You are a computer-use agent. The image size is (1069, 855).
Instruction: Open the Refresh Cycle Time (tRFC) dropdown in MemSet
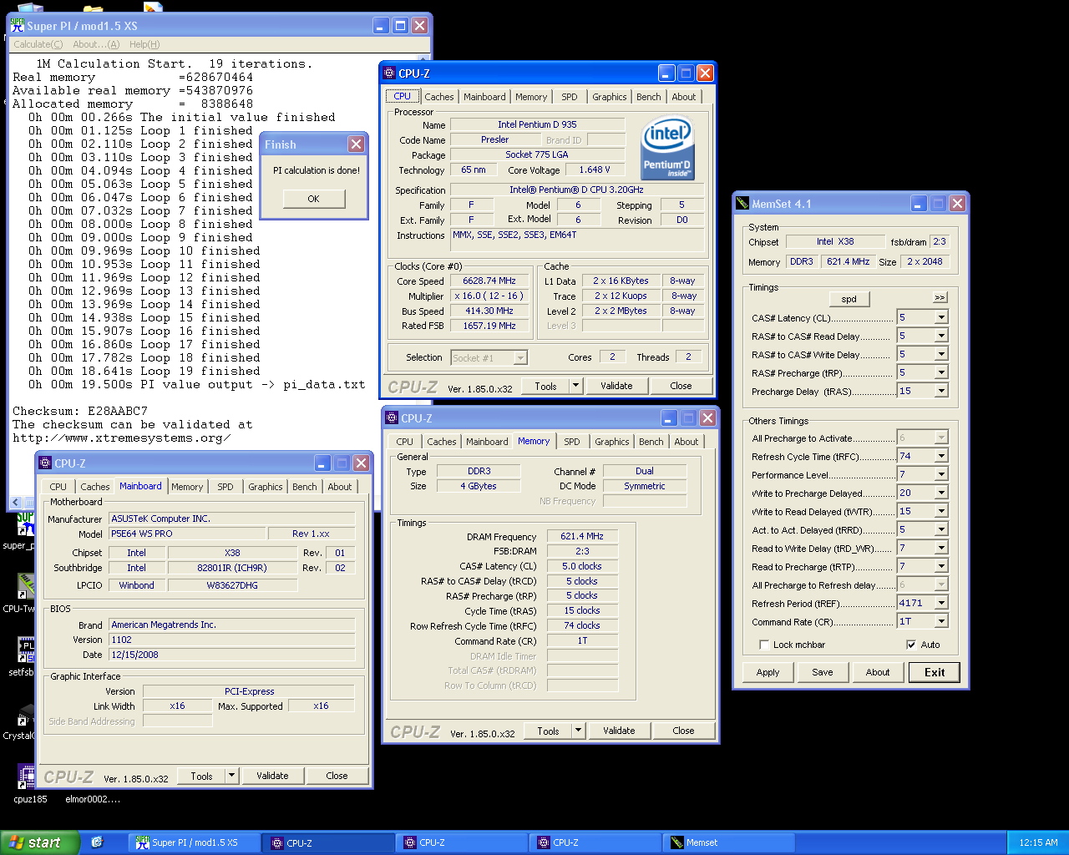(941, 456)
